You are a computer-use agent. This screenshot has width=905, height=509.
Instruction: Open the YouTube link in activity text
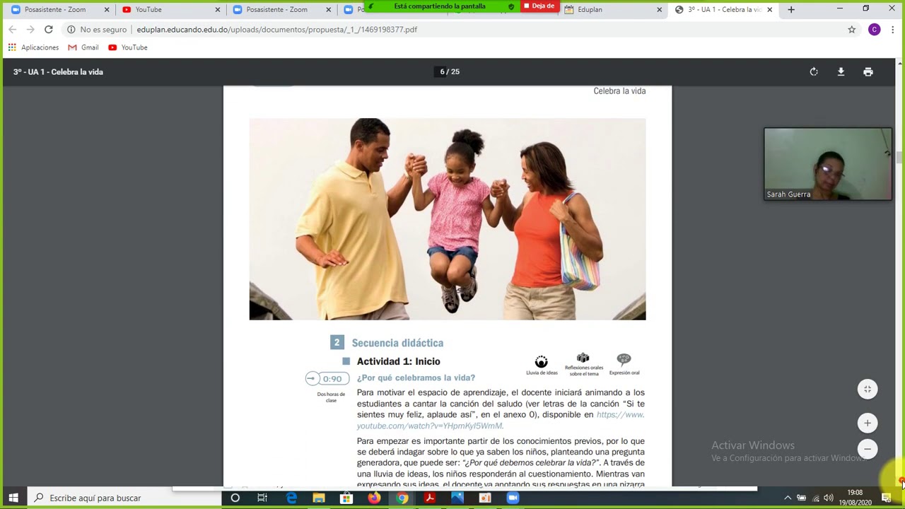click(501, 420)
